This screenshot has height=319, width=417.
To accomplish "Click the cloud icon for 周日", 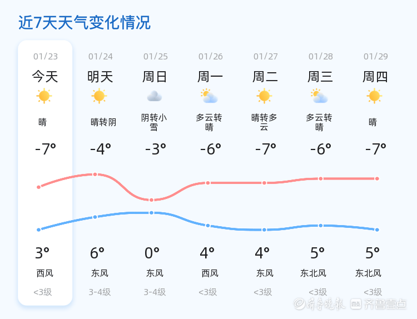I will [155, 96].
